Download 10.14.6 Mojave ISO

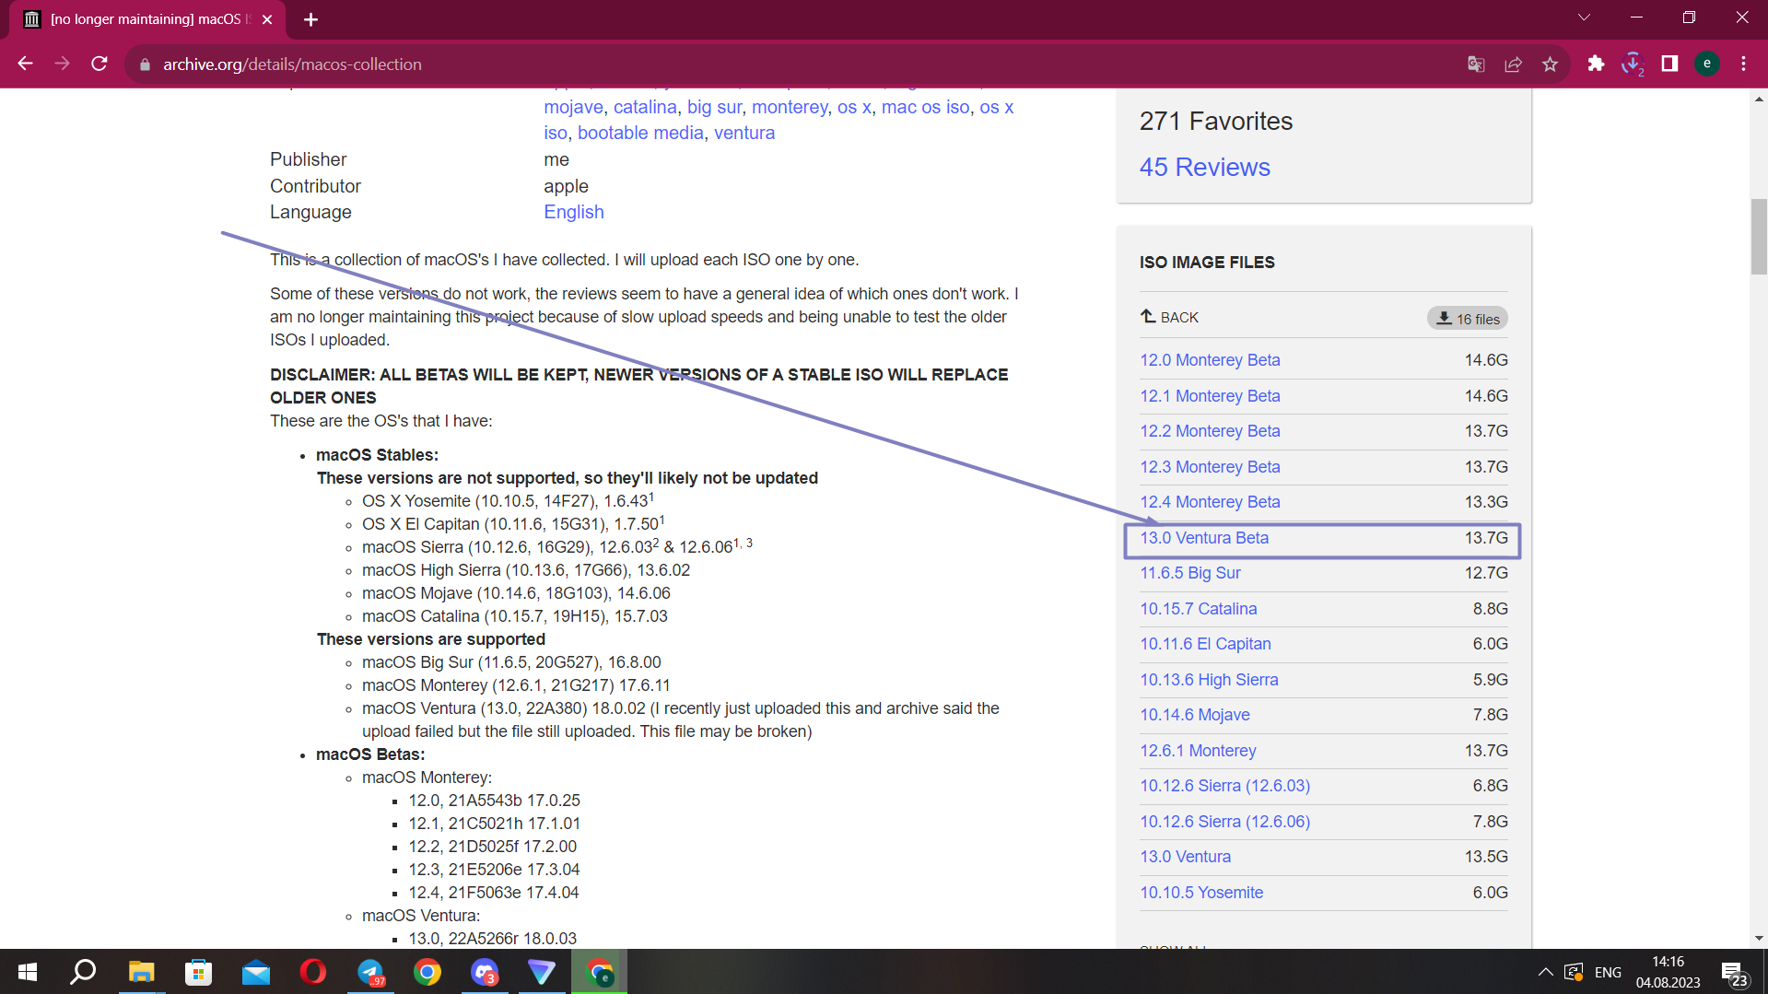click(1195, 715)
